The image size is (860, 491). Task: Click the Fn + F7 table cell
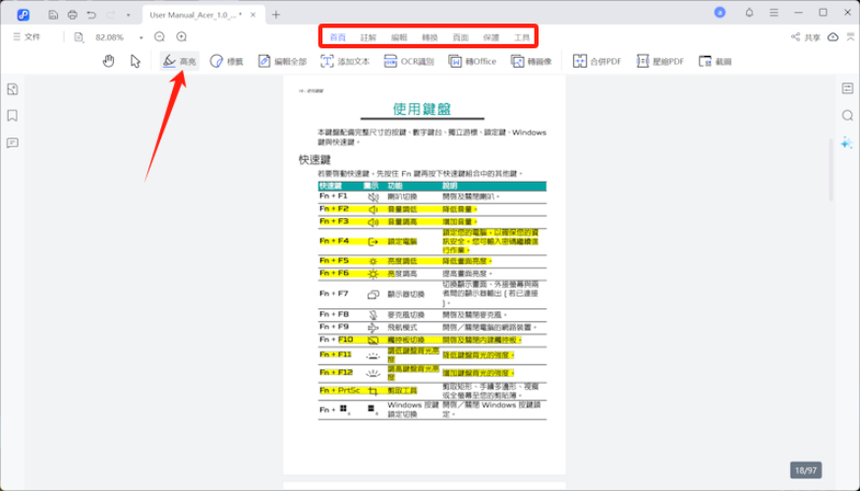334,294
